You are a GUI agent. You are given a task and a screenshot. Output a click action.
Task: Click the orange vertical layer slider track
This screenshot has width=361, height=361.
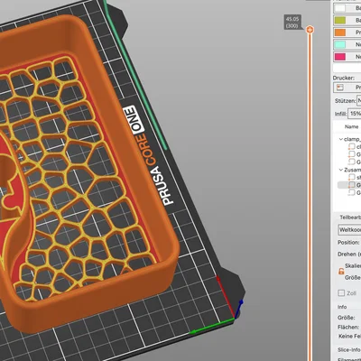[x=310, y=196]
